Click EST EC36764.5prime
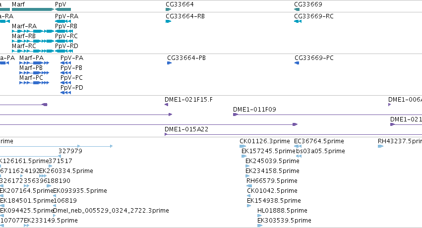This screenshot has height=228, width=422. (298, 146)
